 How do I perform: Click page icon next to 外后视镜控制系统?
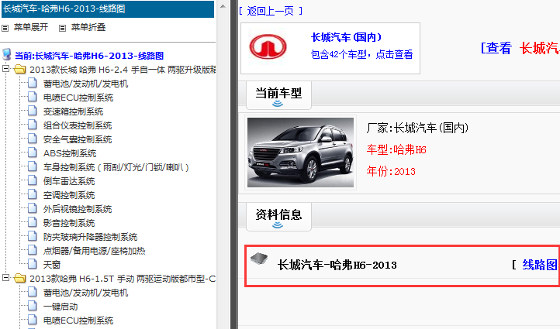click(x=33, y=208)
